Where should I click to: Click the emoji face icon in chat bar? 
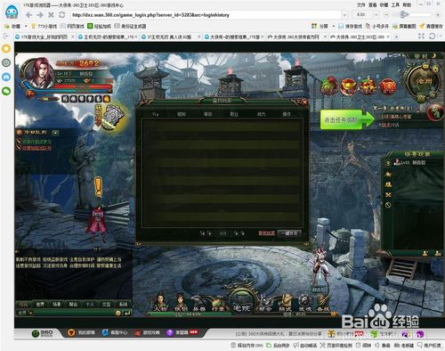pyautogui.click(x=118, y=313)
